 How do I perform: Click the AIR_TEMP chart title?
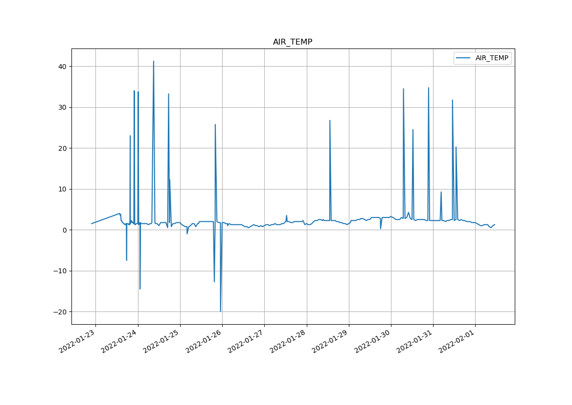point(292,42)
